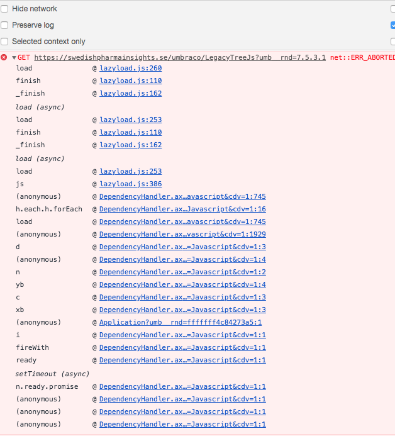Click the source link for n.ready.promise
Image resolution: width=395 pixels, height=436 pixels.
tap(182, 386)
